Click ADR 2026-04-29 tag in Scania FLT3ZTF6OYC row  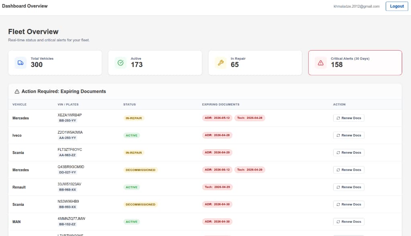tap(217, 153)
